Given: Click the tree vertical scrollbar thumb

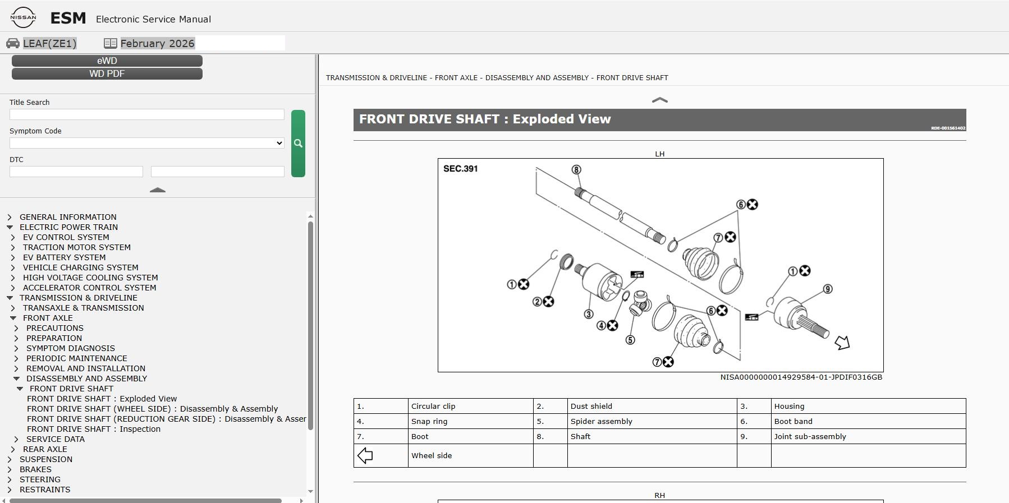Looking at the screenshot, I should [310, 326].
